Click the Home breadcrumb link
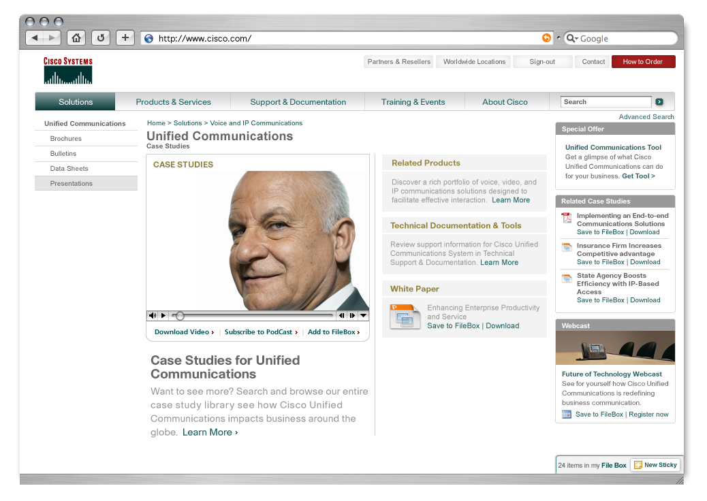The height and width of the screenshot is (501, 707). point(156,123)
